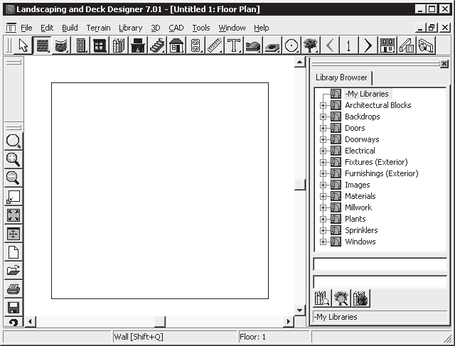Click the Save floppy disk icon
The width and height of the screenshot is (455, 346).
pyautogui.click(x=14, y=308)
